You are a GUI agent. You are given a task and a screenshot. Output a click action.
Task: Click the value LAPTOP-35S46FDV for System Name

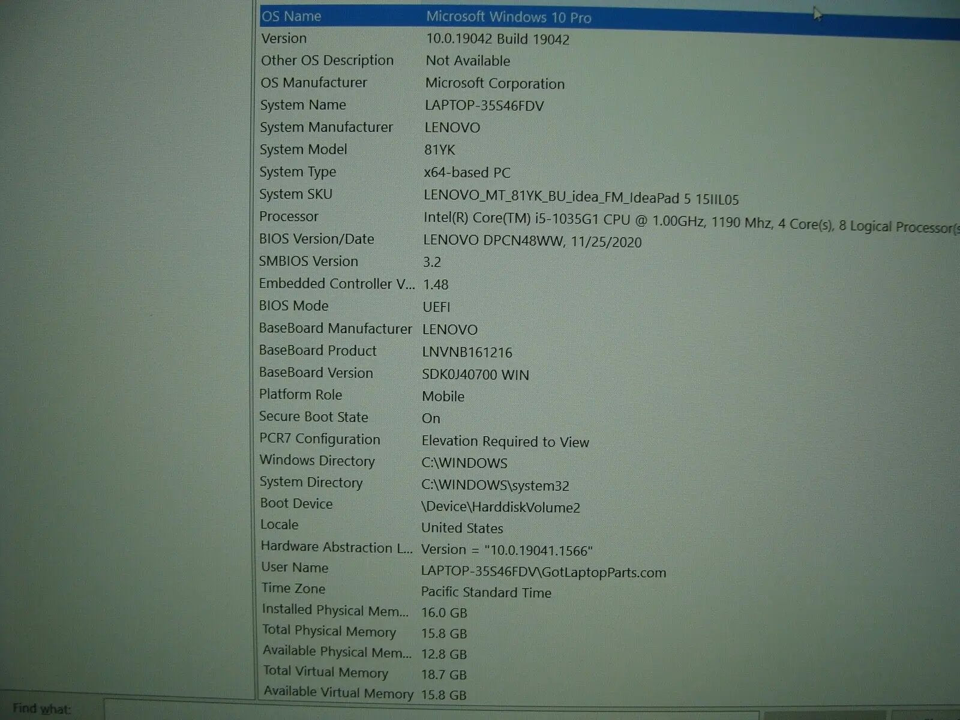pyautogui.click(x=484, y=106)
